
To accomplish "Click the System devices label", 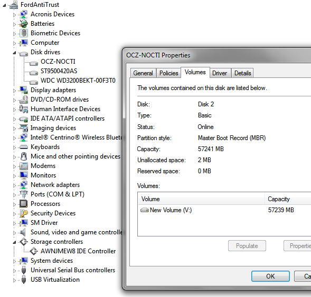I will [x=52, y=261].
